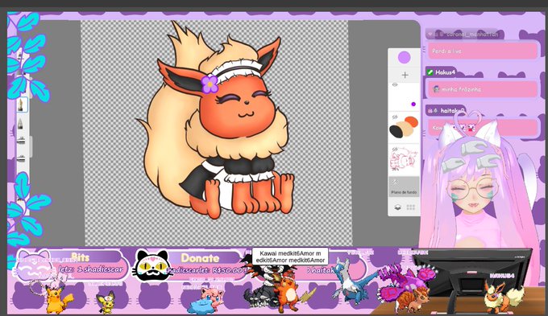
Task: Click the 'Perdi a live' chat message
Action: click(482, 51)
